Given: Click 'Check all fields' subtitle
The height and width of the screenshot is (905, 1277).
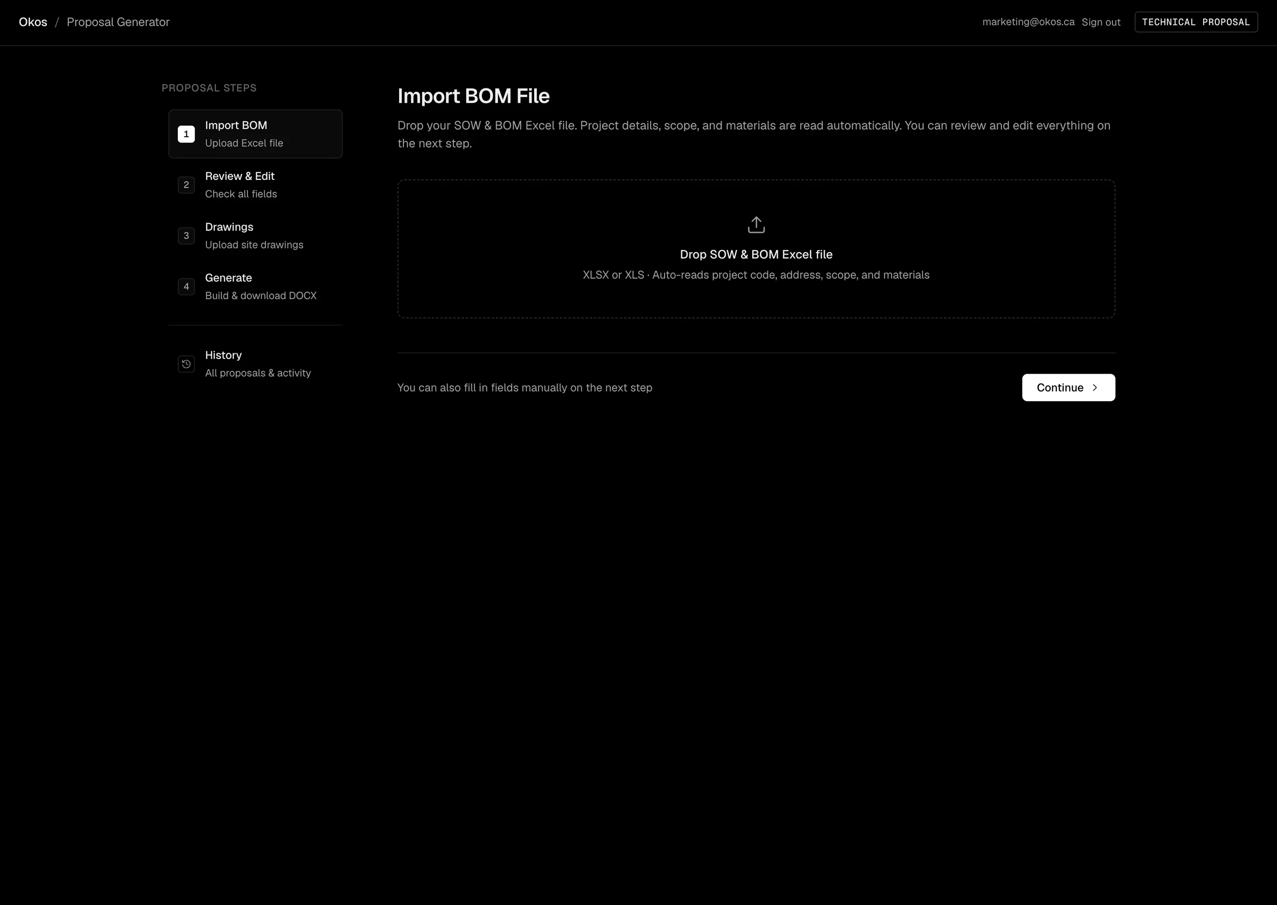Looking at the screenshot, I should point(241,194).
